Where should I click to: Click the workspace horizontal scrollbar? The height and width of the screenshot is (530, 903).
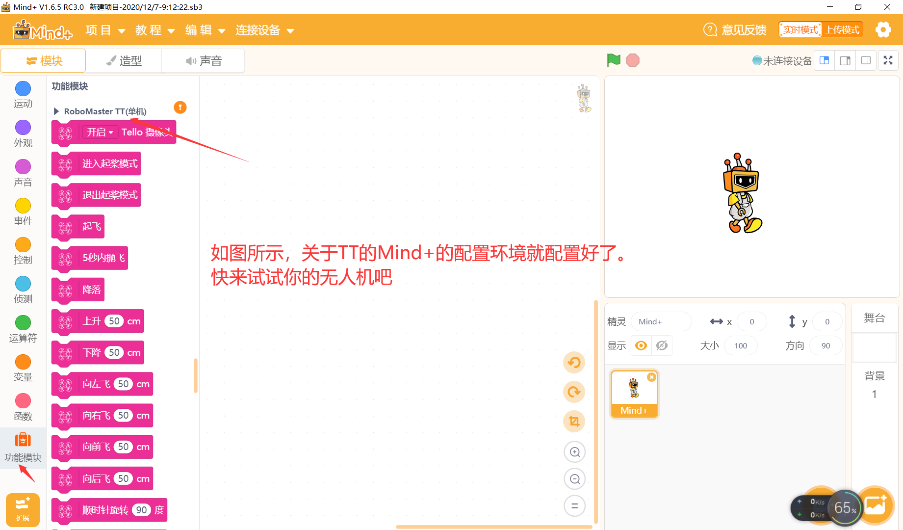click(494, 527)
